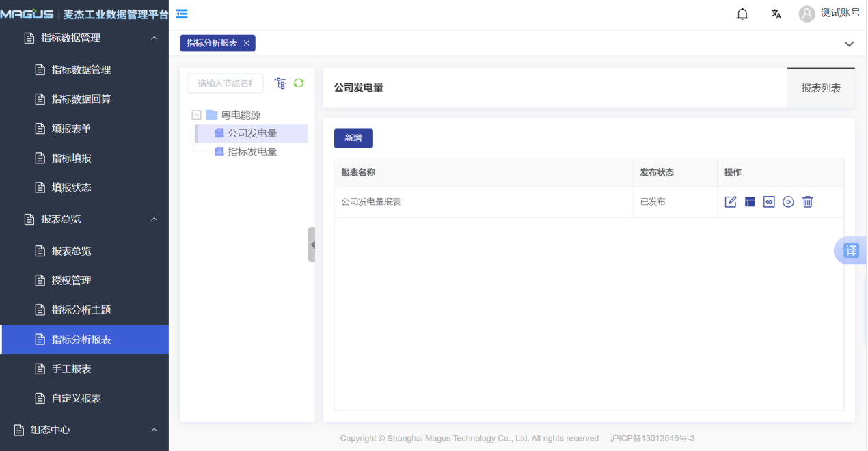Click the tree structure icon beside search
Screen dimensions: 868x451
pyautogui.click(x=280, y=83)
